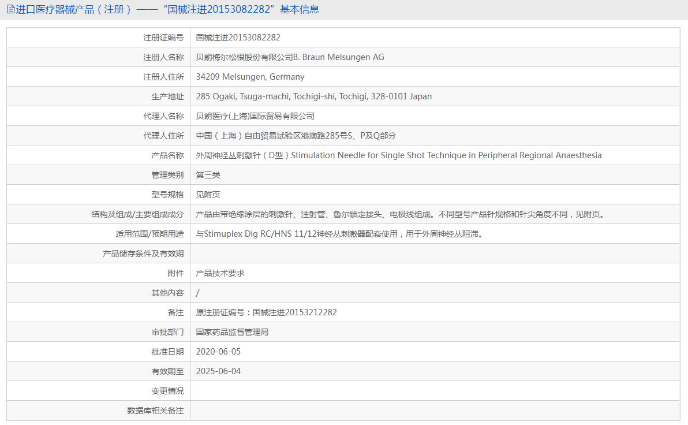This screenshot has width=688, height=425.
Task: Click the 生产地址 label
Action: [x=167, y=96]
